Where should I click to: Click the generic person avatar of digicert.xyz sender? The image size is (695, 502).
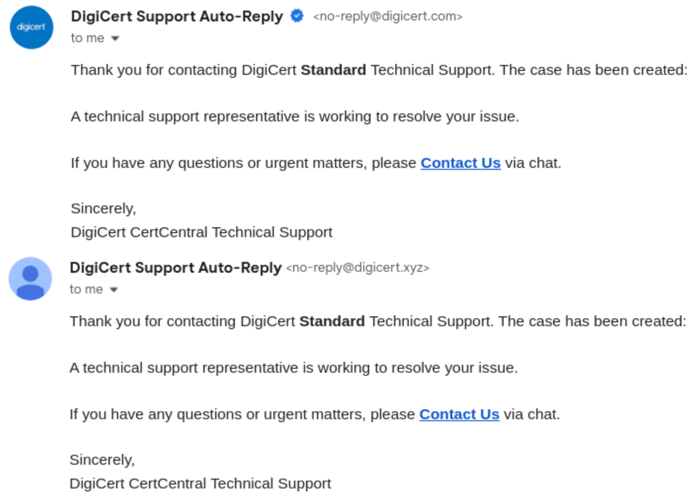tap(30, 279)
